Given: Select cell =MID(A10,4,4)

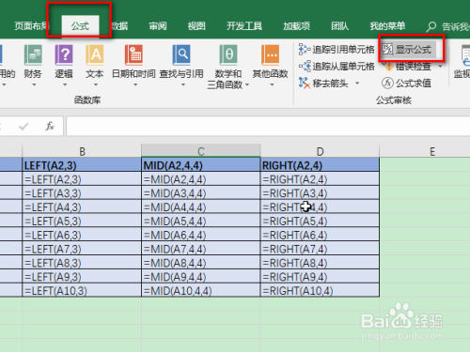Looking at the screenshot, I should tap(201, 291).
